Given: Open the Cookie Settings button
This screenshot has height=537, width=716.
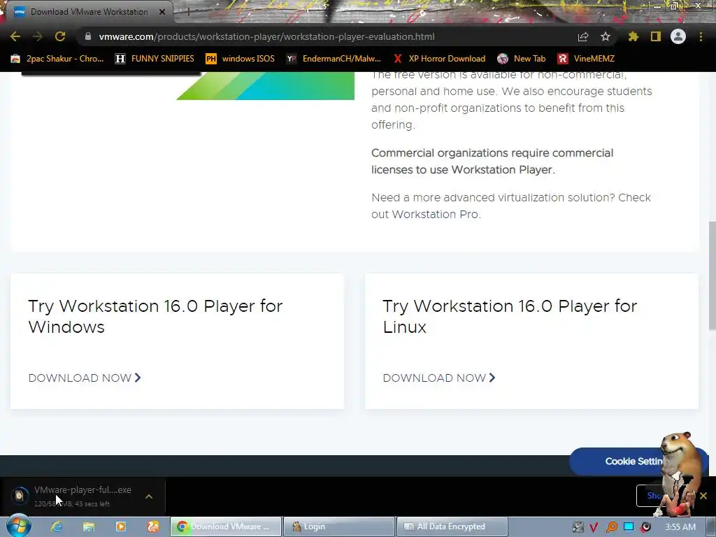Looking at the screenshot, I should click(x=638, y=461).
